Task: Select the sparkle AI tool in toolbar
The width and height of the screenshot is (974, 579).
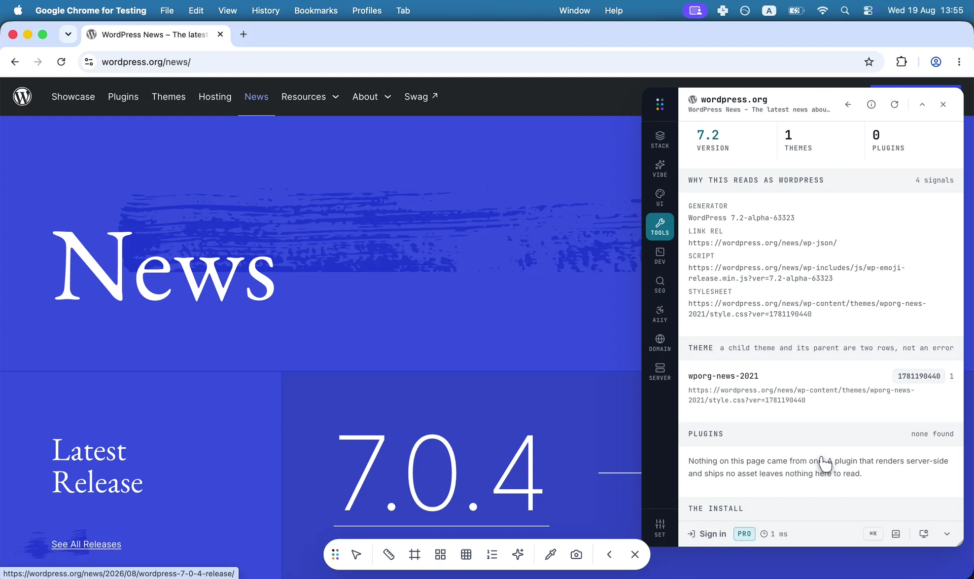Action: [x=518, y=554]
